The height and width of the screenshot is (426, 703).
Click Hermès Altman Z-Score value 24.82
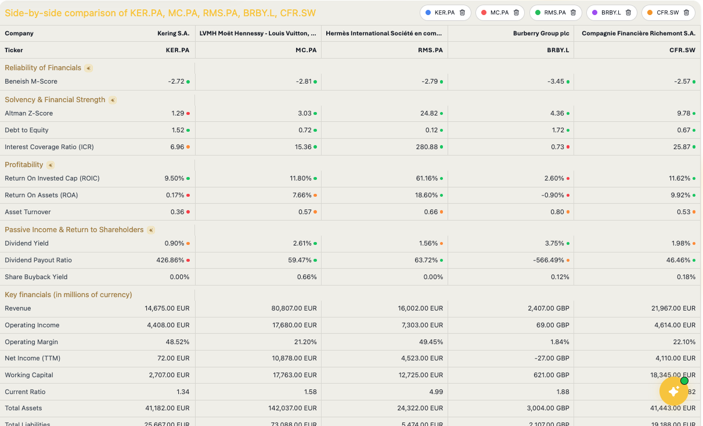tap(429, 113)
